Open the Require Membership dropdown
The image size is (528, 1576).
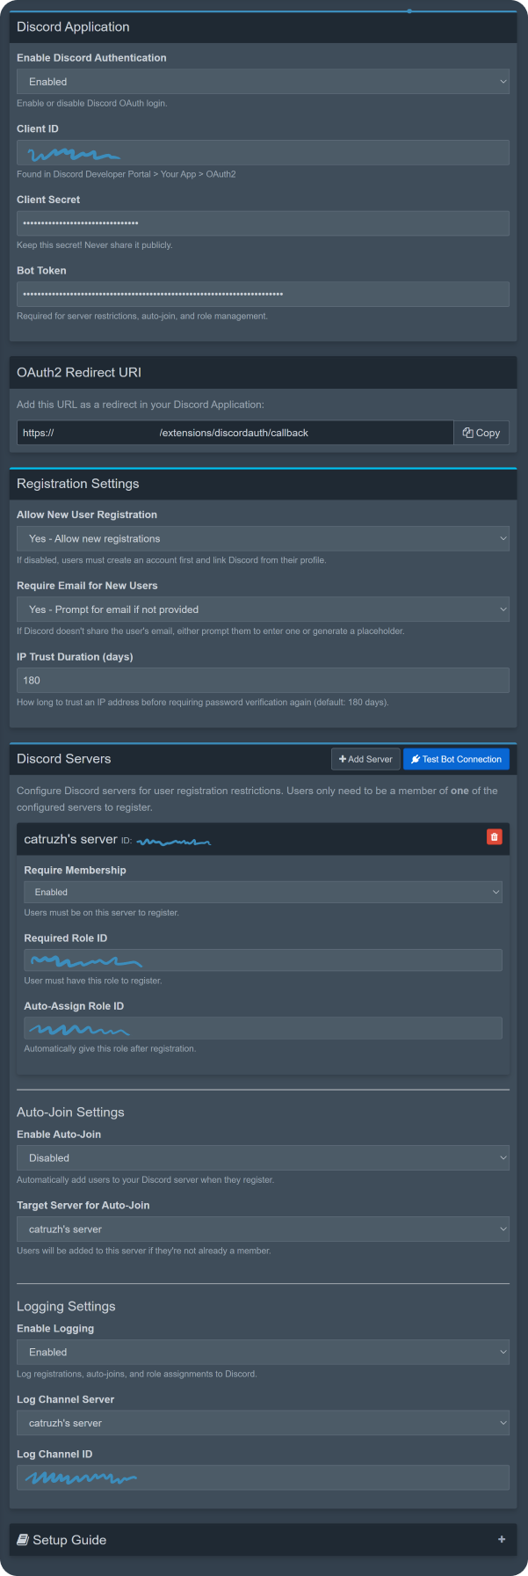coord(263,892)
